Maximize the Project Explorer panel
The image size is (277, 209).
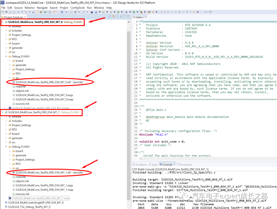click(x=128, y=16)
